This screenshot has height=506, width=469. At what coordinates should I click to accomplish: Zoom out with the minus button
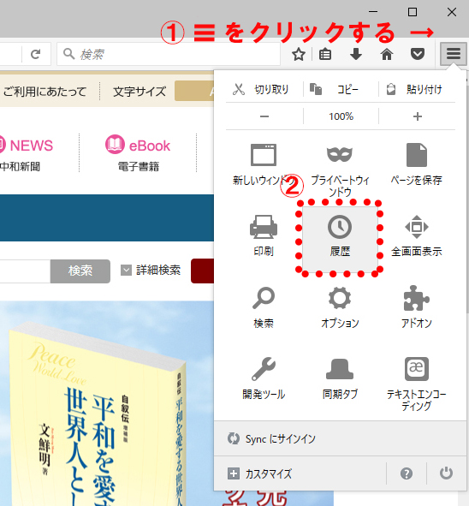(x=264, y=116)
